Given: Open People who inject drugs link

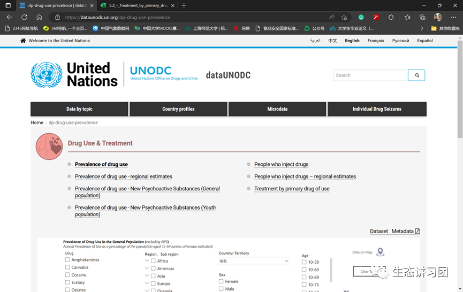Looking at the screenshot, I should [281, 164].
